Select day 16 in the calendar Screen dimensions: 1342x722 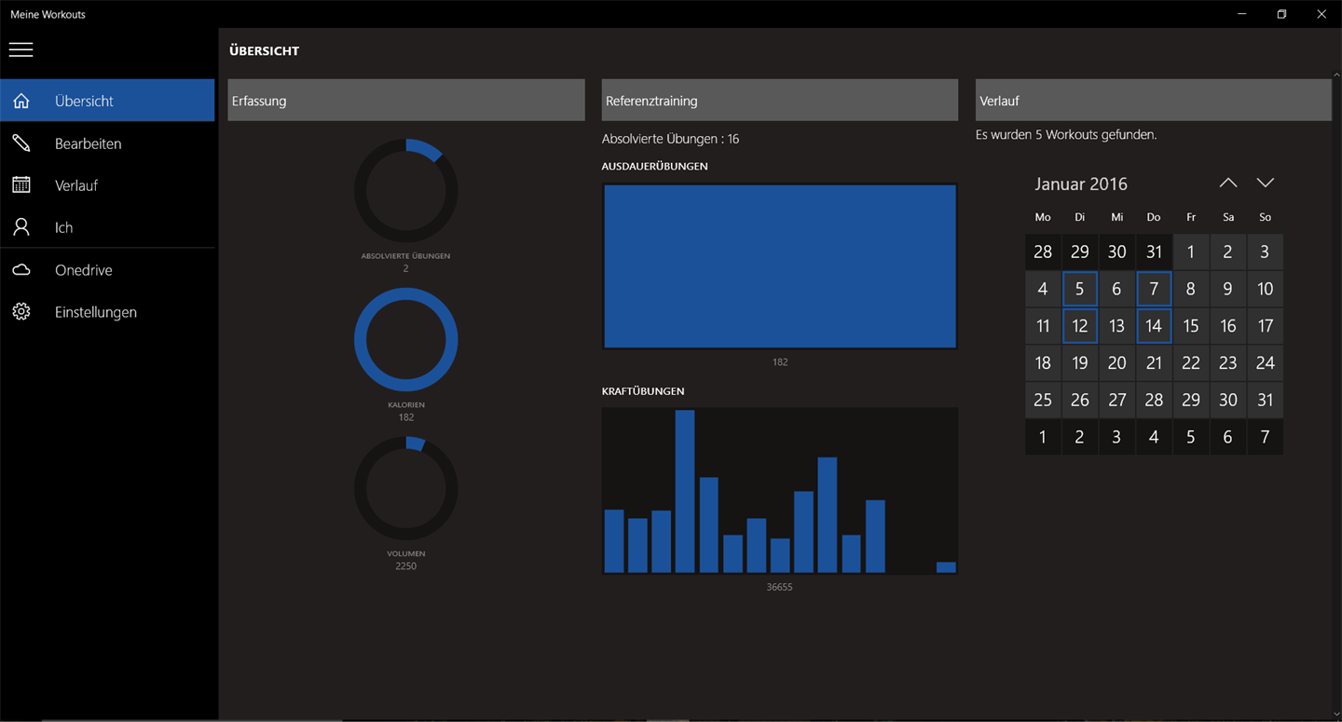tap(1228, 326)
